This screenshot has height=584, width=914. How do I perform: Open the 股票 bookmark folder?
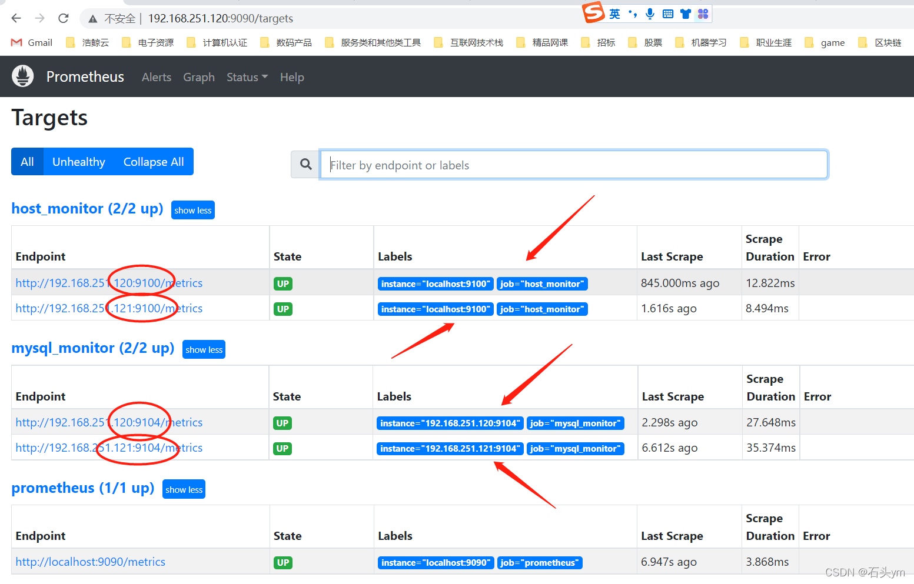tap(645, 42)
